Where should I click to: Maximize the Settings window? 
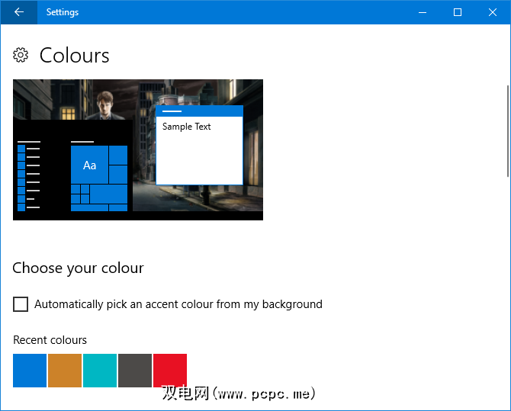pyautogui.click(x=457, y=12)
